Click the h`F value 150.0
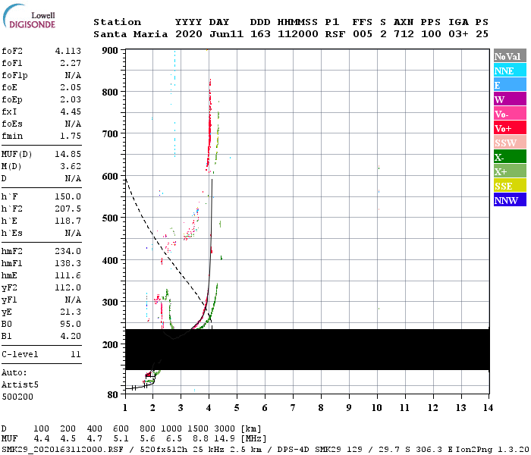531x455 pixels. [x=68, y=196]
